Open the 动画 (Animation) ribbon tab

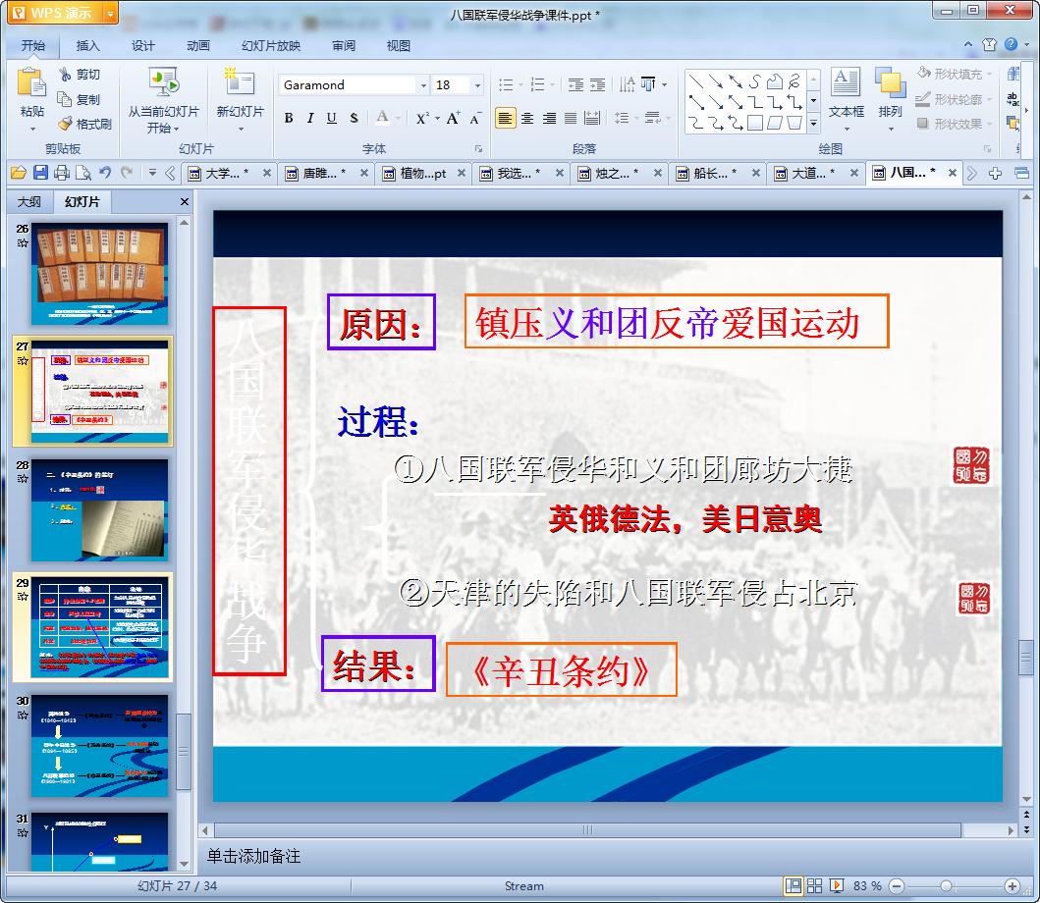[x=197, y=46]
